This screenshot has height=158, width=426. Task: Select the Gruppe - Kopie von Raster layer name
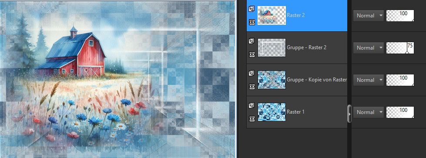coord(317,80)
